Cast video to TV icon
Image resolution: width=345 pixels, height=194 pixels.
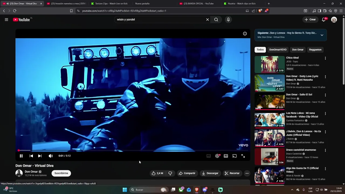pyautogui.click(x=234, y=156)
